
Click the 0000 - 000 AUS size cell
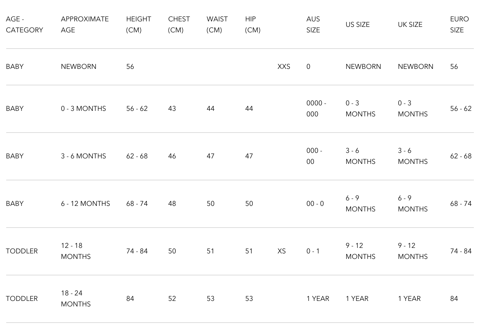[x=316, y=108]
